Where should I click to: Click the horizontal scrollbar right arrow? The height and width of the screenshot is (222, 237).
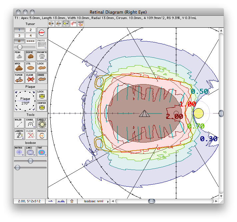[216, 201]
